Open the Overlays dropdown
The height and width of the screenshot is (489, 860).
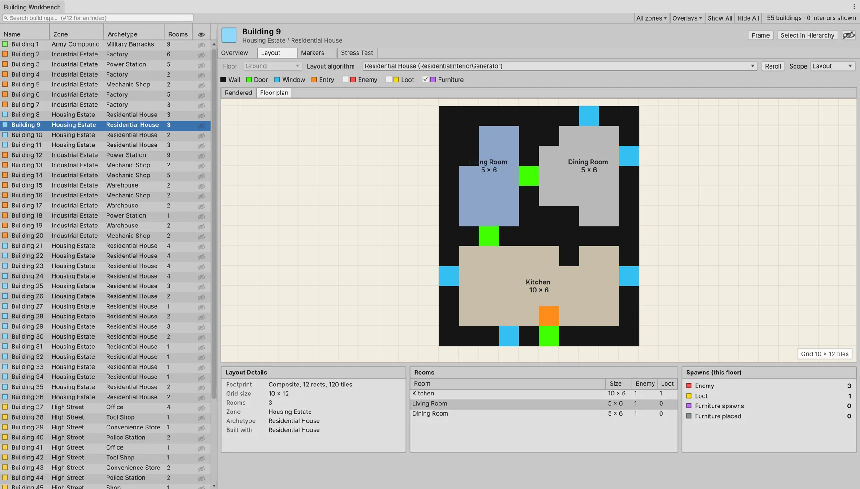687,18
